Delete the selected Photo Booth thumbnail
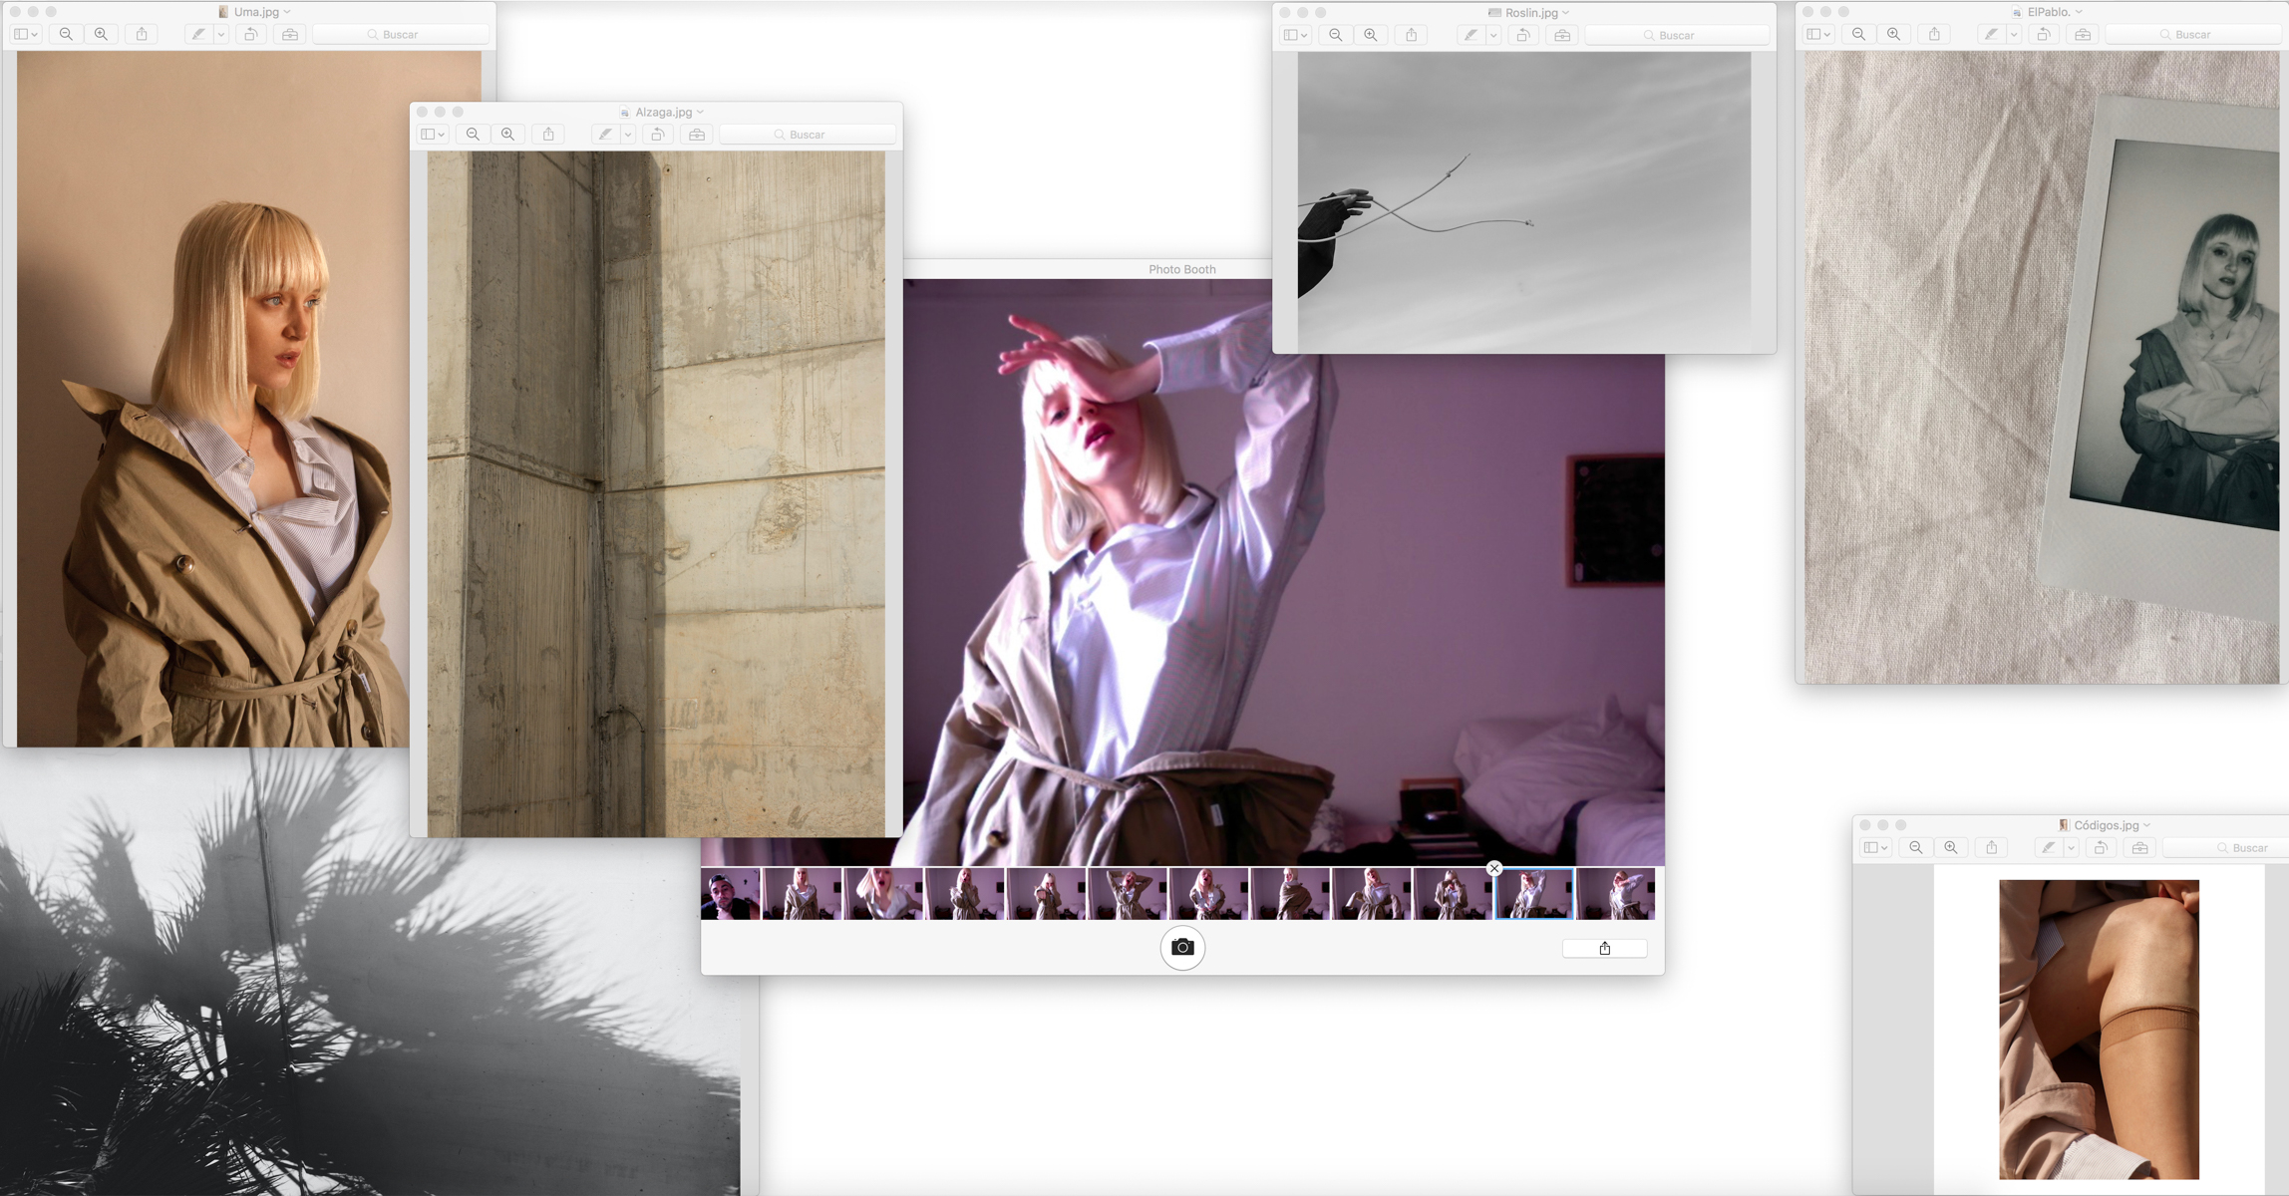This screenshot has height=1196, width=2289. click(x=1493, y=868)
